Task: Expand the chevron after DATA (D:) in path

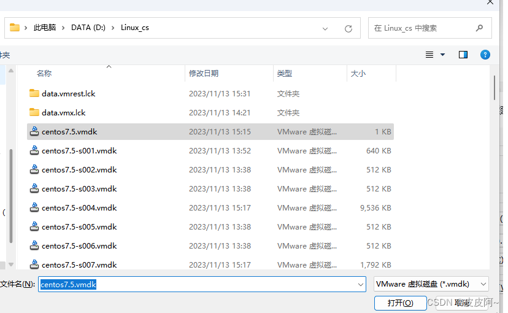Action: pyautogui.click(x=113, y=28)
